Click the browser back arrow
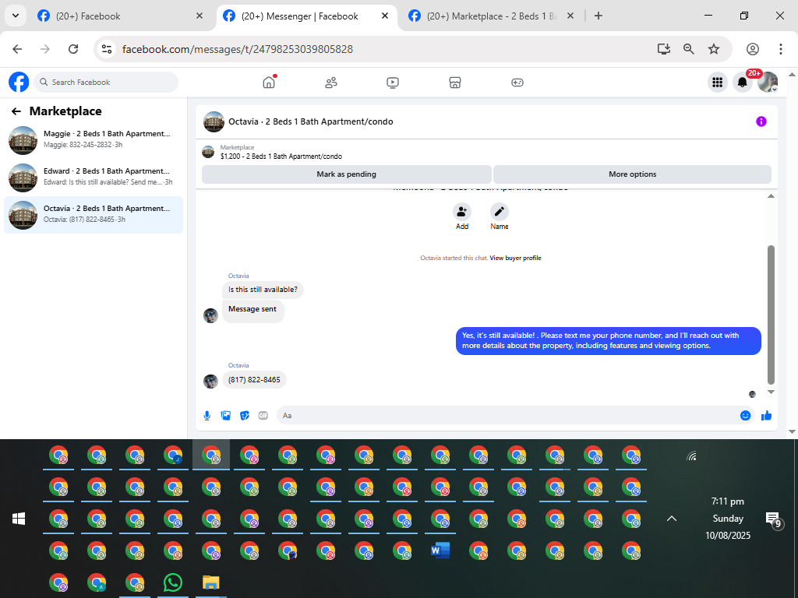The height and width of the screenshot is (598, 798). (17, 49)
